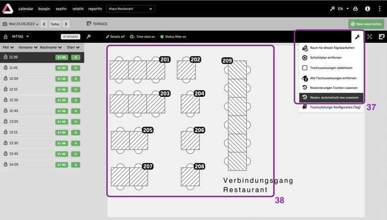Select table 202 on floor plan
This screenshot has width=387, height=220.
pyautogui.click(x=186, y=70)
